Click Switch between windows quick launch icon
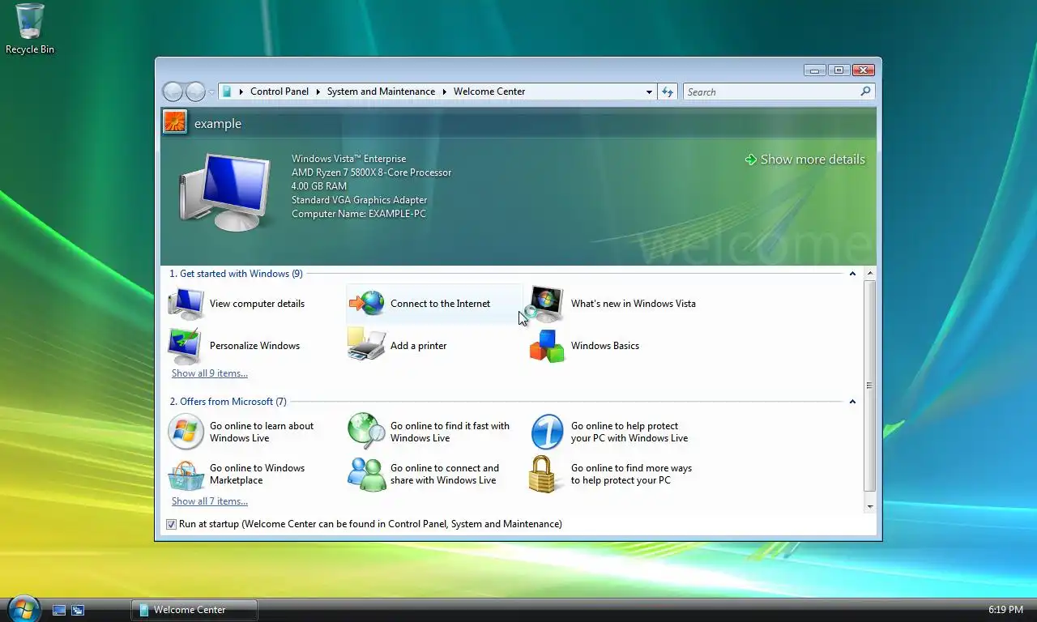Screen dimensions: 1037x622 [78, 610]
